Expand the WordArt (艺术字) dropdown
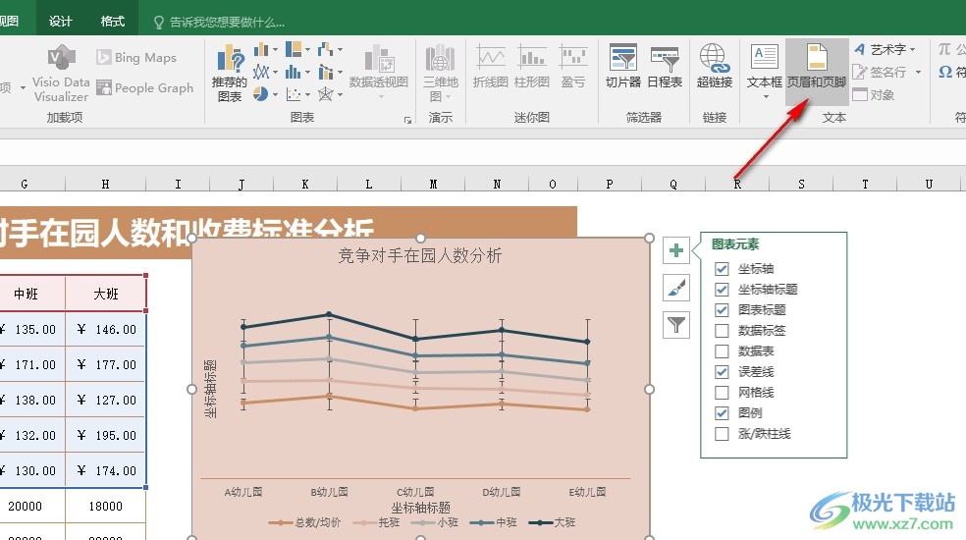This screenshot has height=540, width=966. point(911,49)
